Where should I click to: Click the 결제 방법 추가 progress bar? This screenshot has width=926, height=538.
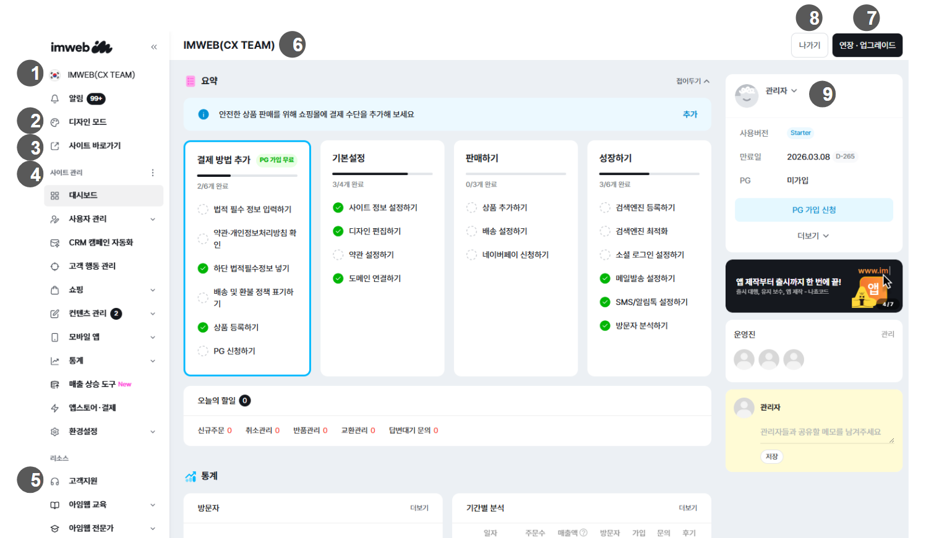(247, 176)
